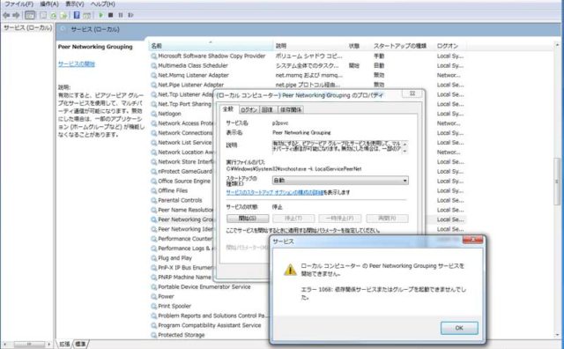Click the 停止(T) button in properties dialog
This screenshot has width=564, height=349.
coord(293,219)
